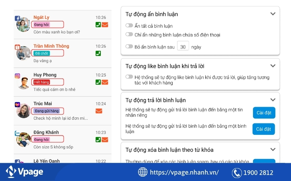Toggle 'Chỉ ẩn những bình luận chứa số điện thoại'
The width and height of the screenshot is (291, 181).
tap(129, 34)
